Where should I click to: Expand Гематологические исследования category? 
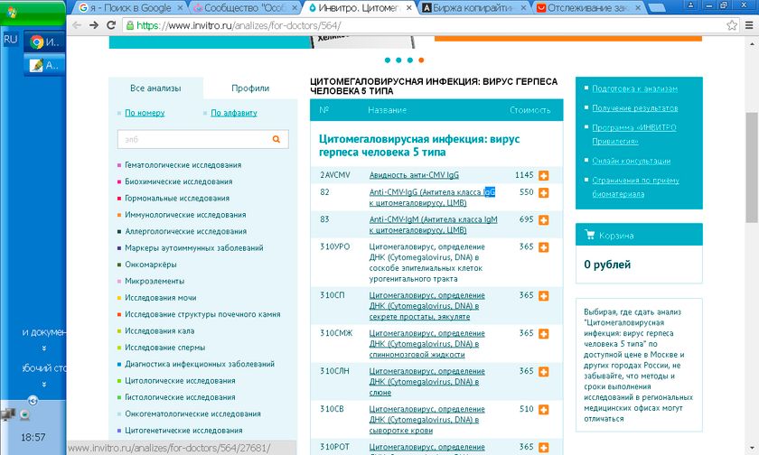point(183,165)
